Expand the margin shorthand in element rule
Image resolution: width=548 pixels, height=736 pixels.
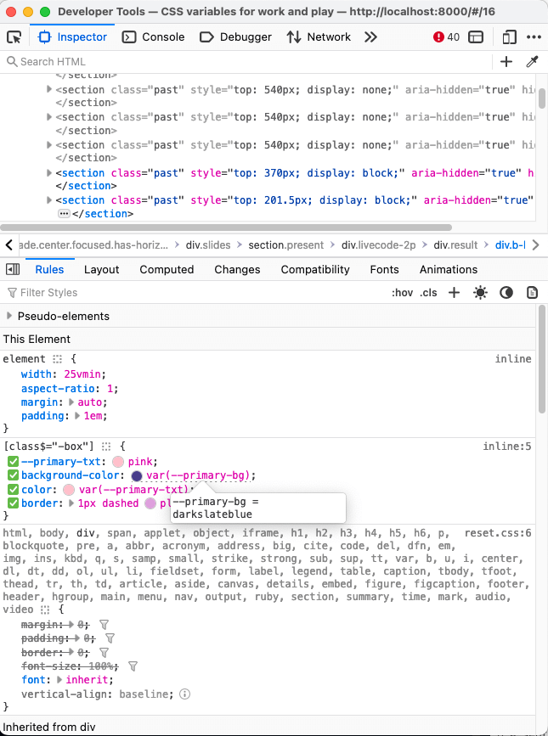pos(71,402)
